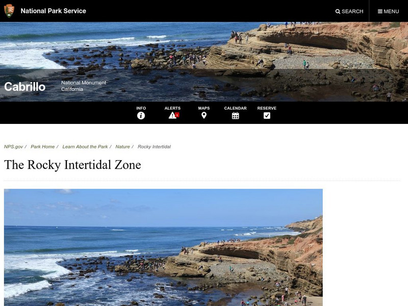View the Alerts warning triangle icon
The width and height of the screenshot is (408, 306).
172,115
